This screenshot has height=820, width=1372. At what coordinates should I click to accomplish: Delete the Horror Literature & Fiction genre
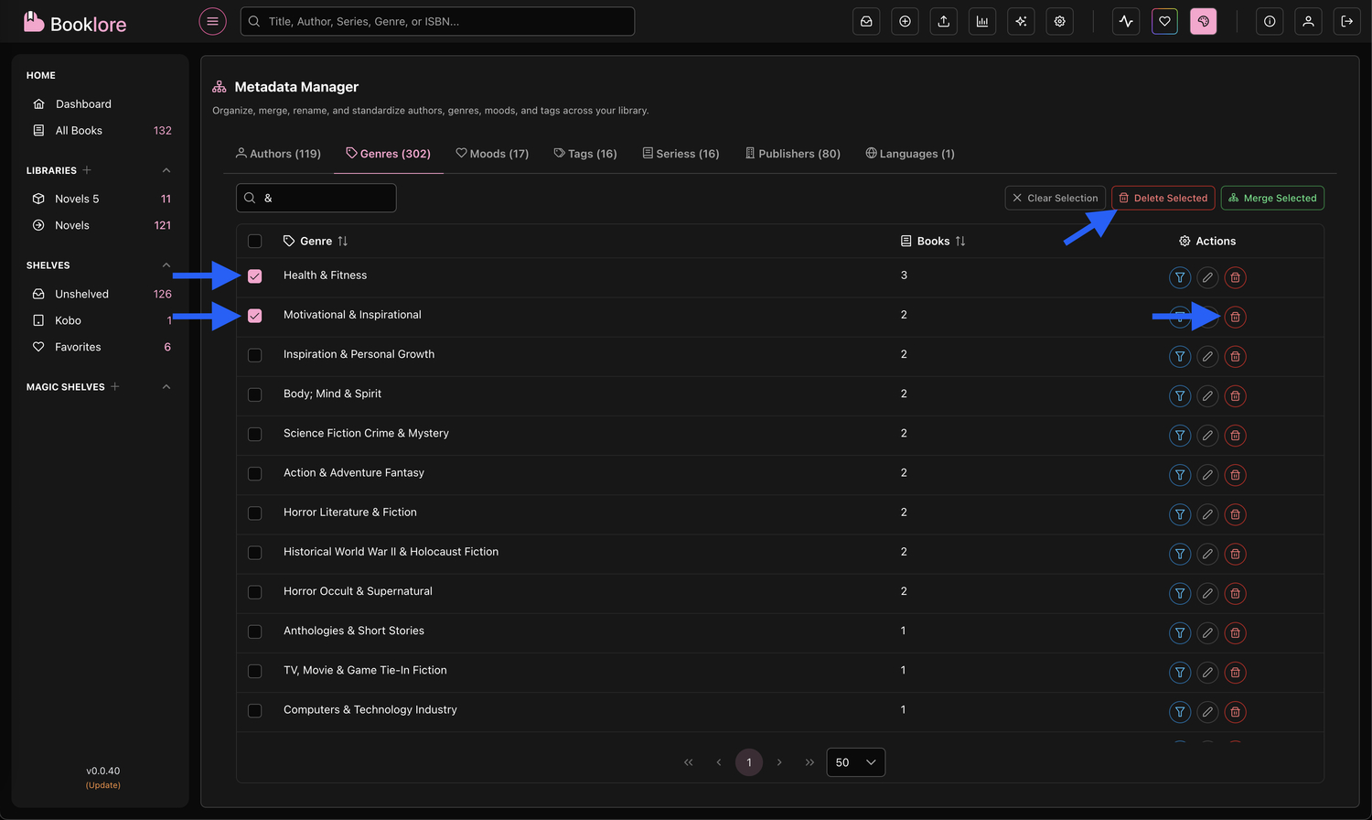(1235, 514)
